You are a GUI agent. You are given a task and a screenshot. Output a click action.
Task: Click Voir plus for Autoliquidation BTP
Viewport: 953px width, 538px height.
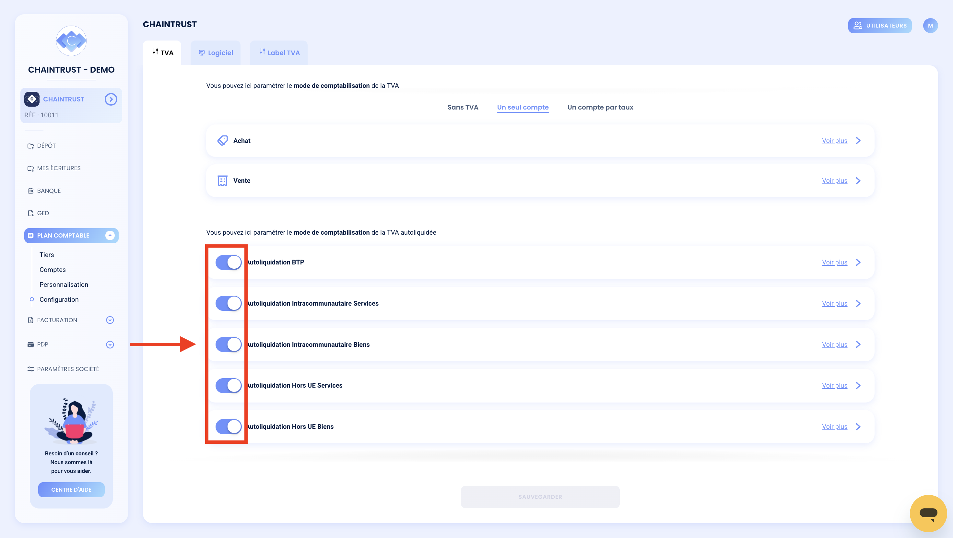[835, 262]
